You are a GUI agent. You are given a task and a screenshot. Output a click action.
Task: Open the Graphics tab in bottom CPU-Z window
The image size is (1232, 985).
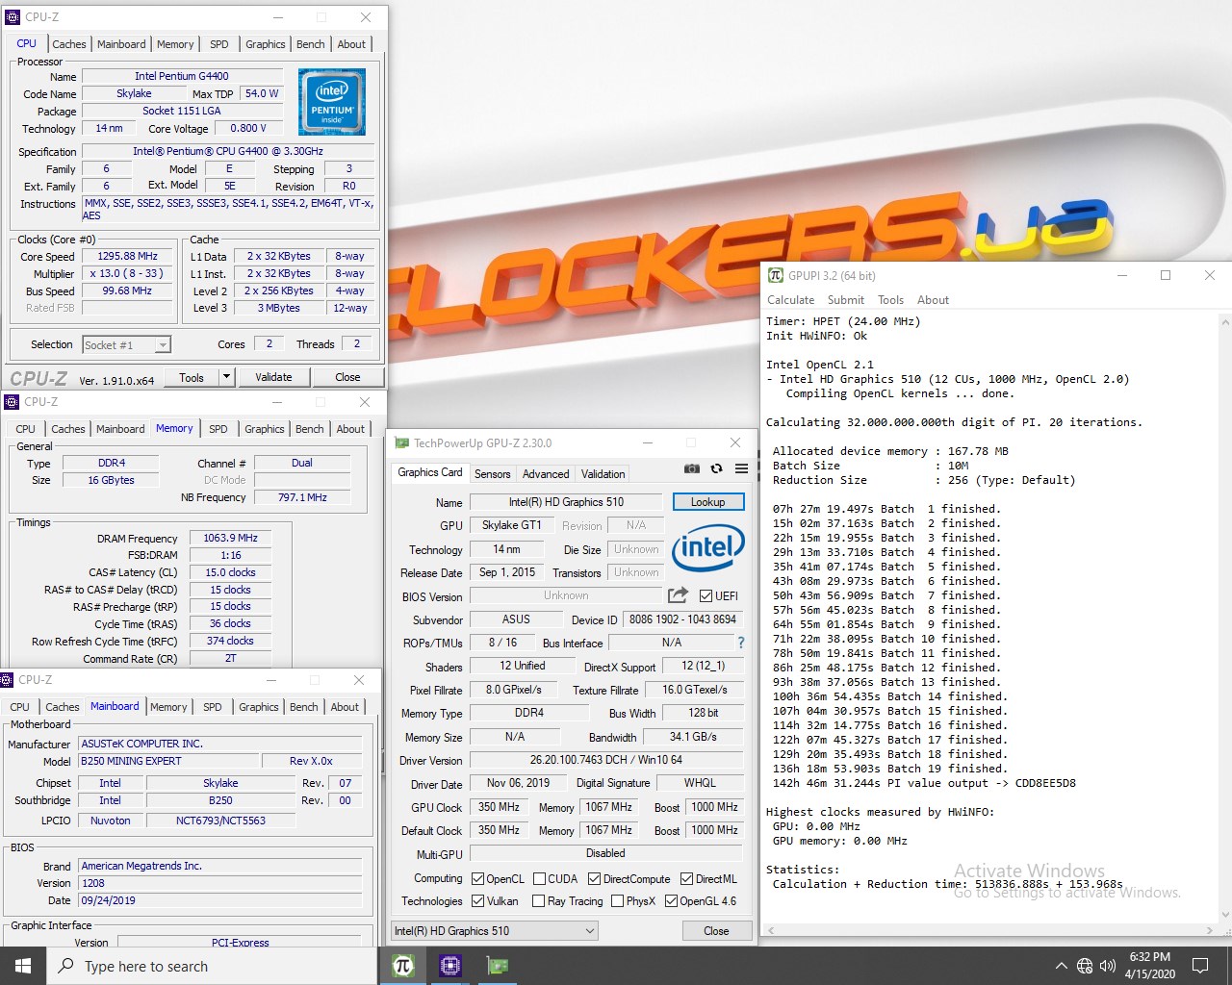click(259, 707)
